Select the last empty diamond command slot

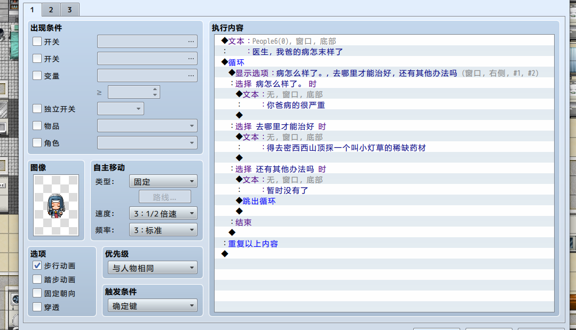[x=384, y=254]
